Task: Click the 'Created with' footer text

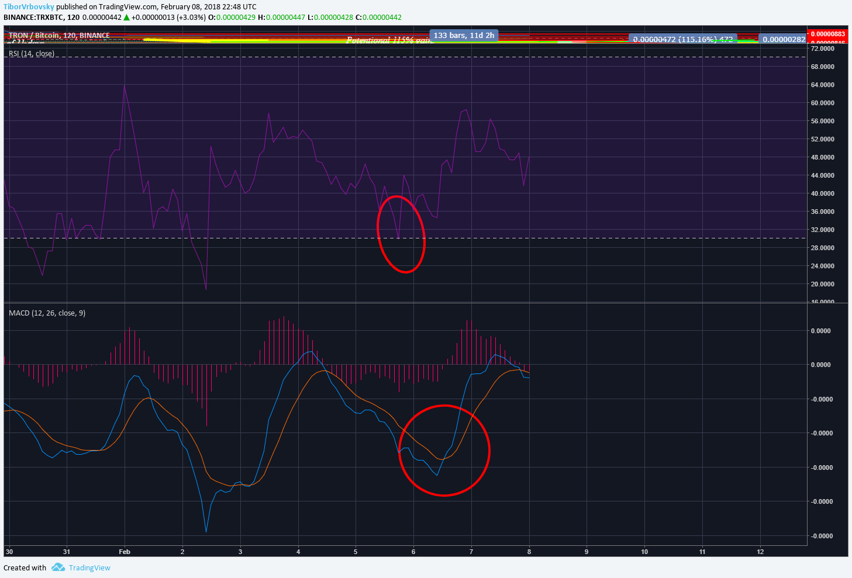Action: 25,567
